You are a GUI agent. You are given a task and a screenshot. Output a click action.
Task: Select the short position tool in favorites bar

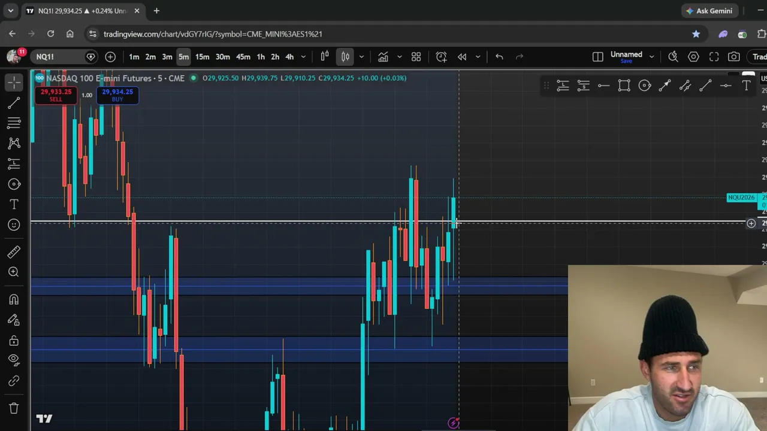point(583,86)
